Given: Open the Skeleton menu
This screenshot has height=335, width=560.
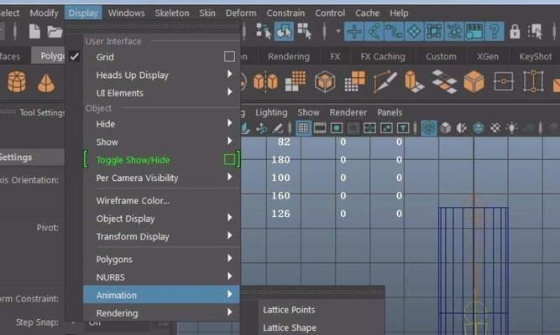Looking at the screenshot, I should tap(172, 13).
